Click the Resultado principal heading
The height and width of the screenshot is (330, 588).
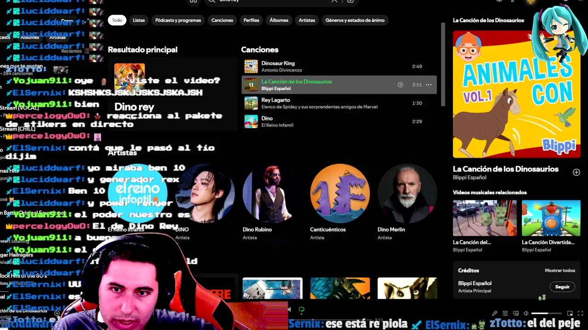[142, 49]
